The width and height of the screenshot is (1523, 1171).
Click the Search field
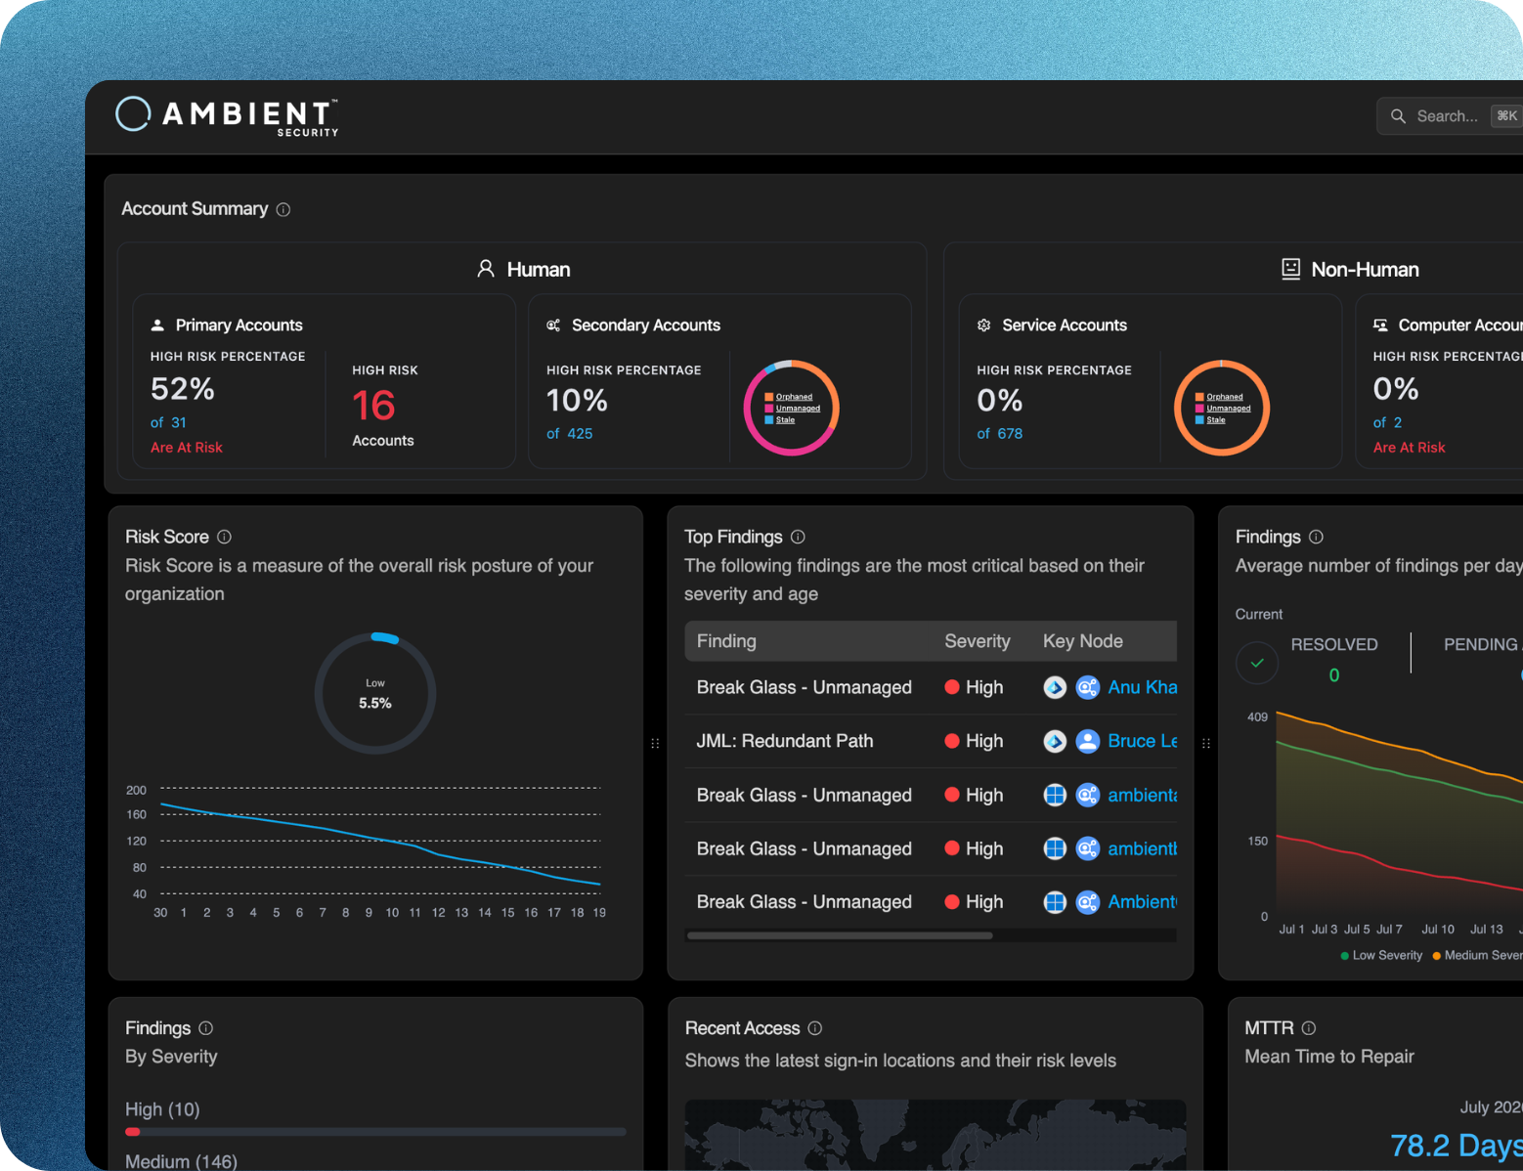(1450, 116)
